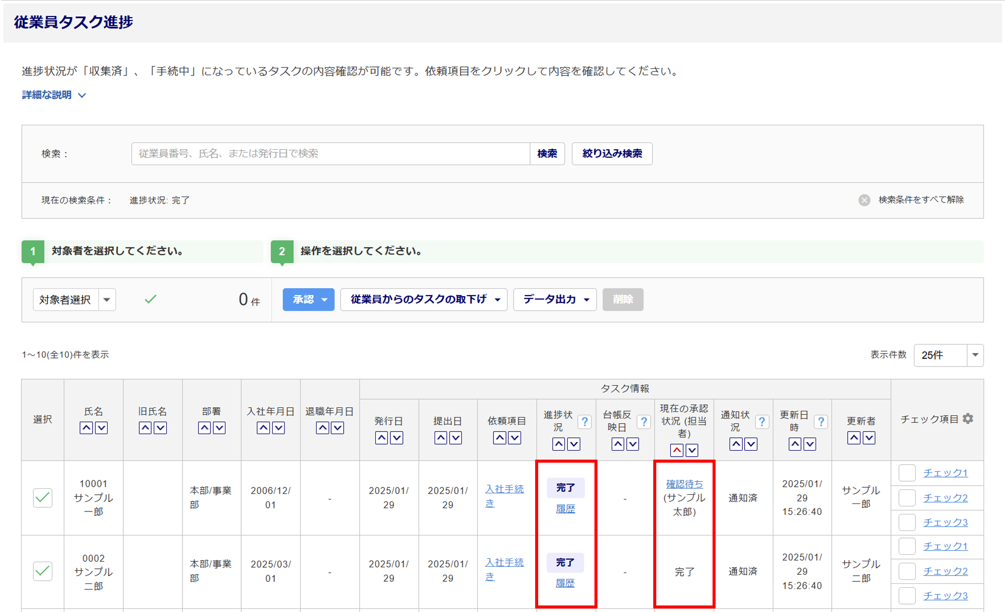The width and height of the screenshot is (1005, 612).
Task: Sort 発行日 column ascending arrow
Action: click(381, 438)
